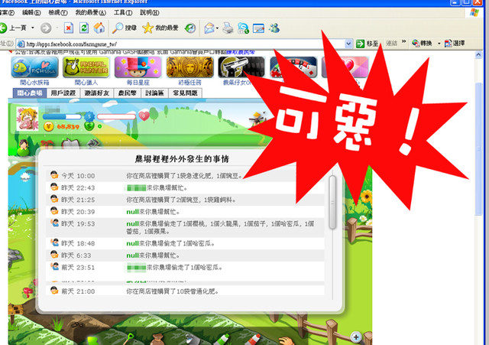Click the 前天 21:00 purchase log entry

185,291
